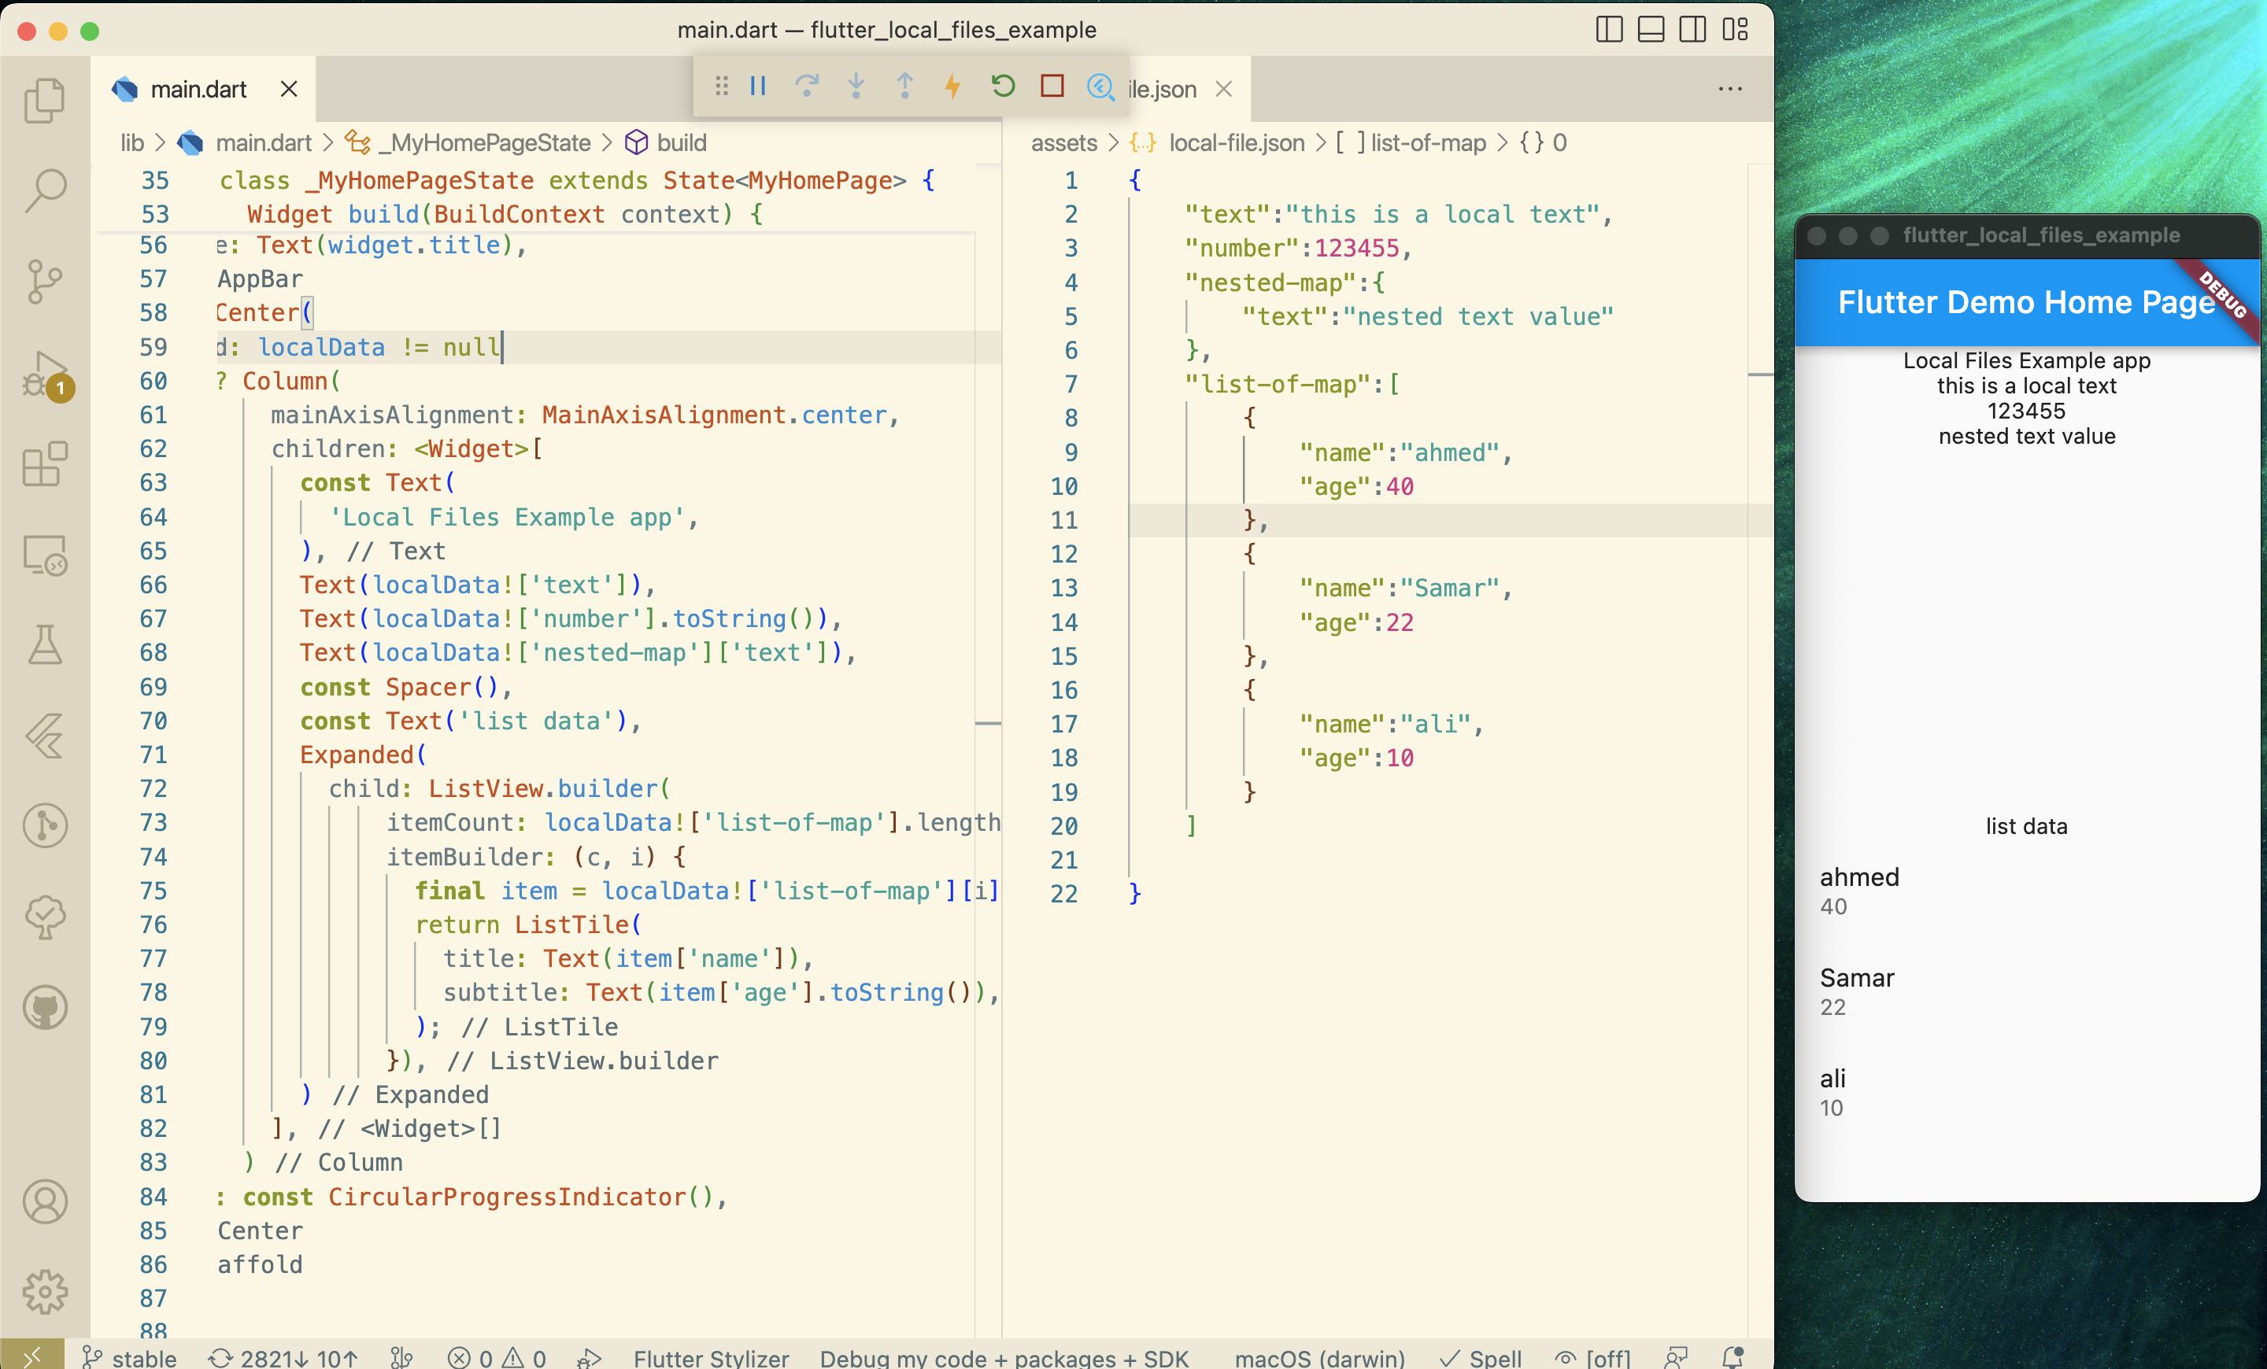Restart the debug session
Image resolution: width=2267 pixels, height=1369 pixels.
point(1003,87)
